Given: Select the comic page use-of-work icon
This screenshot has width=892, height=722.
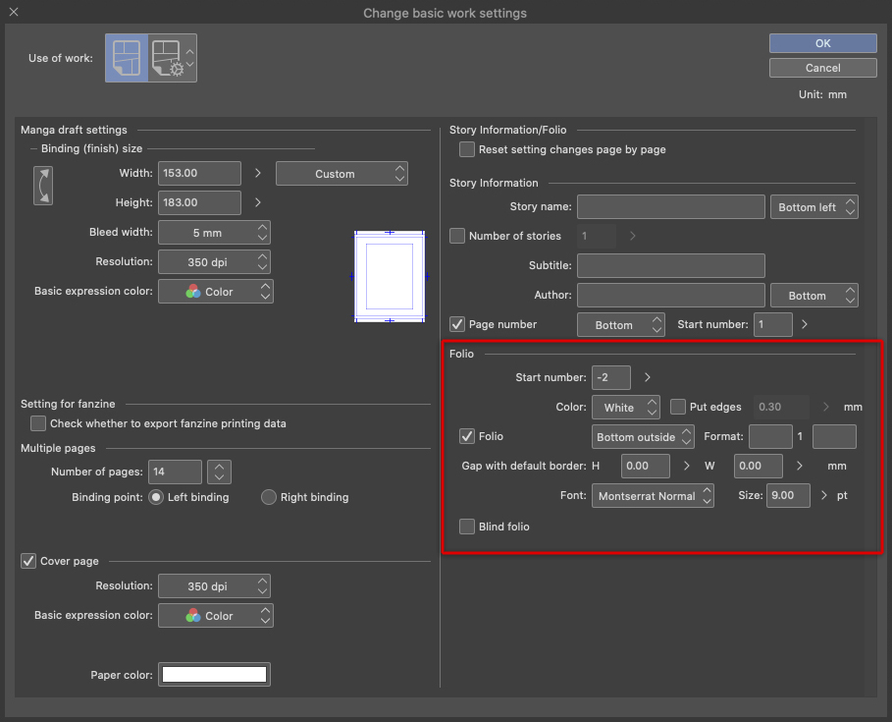Looking at the screenshot, I should click(127, 58).
